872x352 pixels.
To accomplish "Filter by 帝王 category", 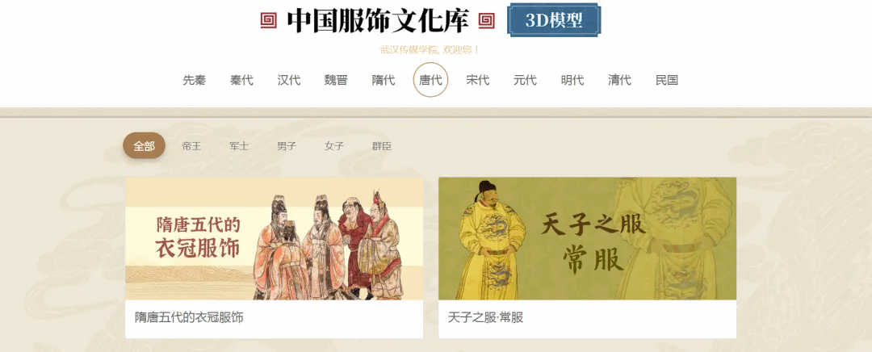I will tap(191, 146).
